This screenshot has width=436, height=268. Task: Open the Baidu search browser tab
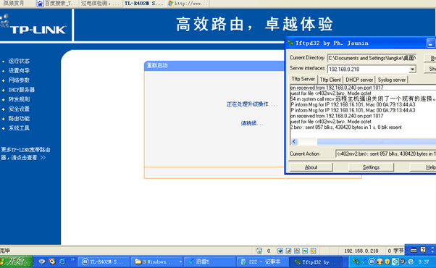point(57,4)
